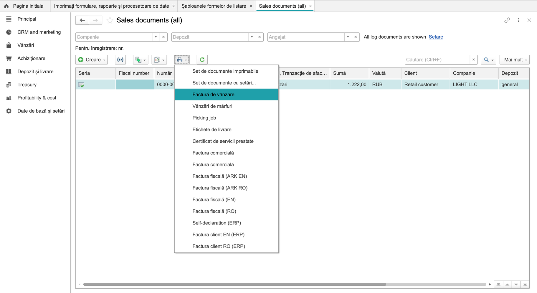Click into the Căutare search field
Screen dimensions: 537x293
437,60
